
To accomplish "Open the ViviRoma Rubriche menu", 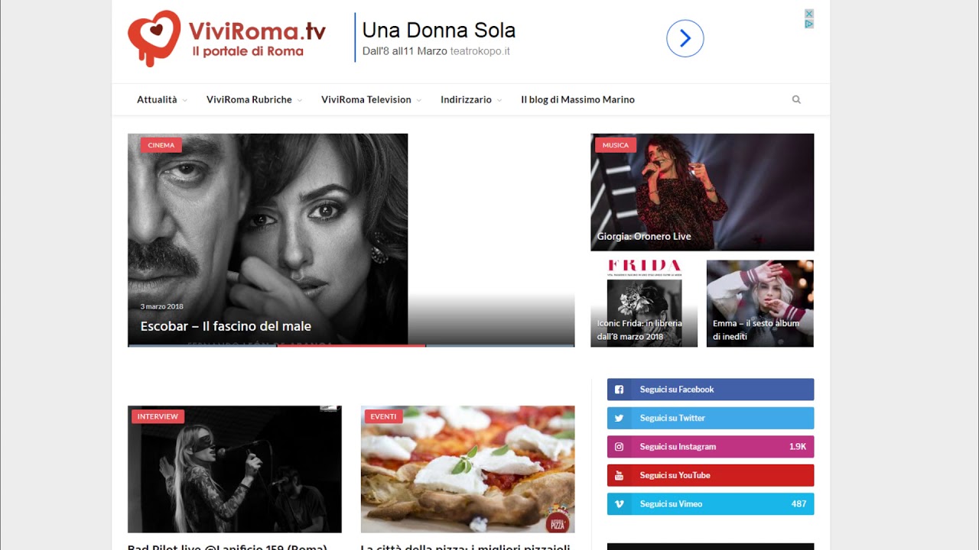I will tap(249, 99).
